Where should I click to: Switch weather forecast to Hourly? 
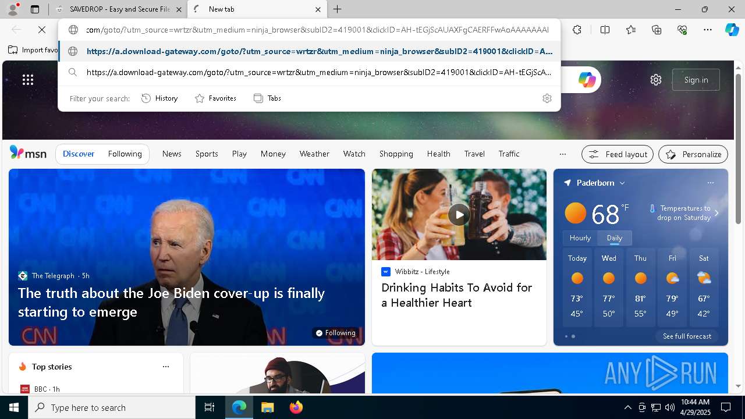pyautogui.click(x=580, y=238)
